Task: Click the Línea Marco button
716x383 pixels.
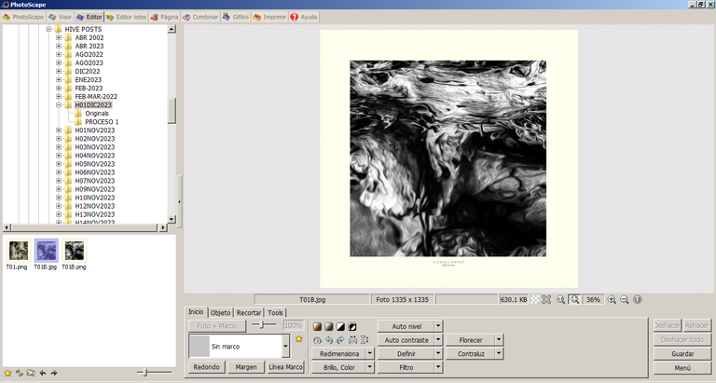Action: pyautogui.click(x=286, y=367)
